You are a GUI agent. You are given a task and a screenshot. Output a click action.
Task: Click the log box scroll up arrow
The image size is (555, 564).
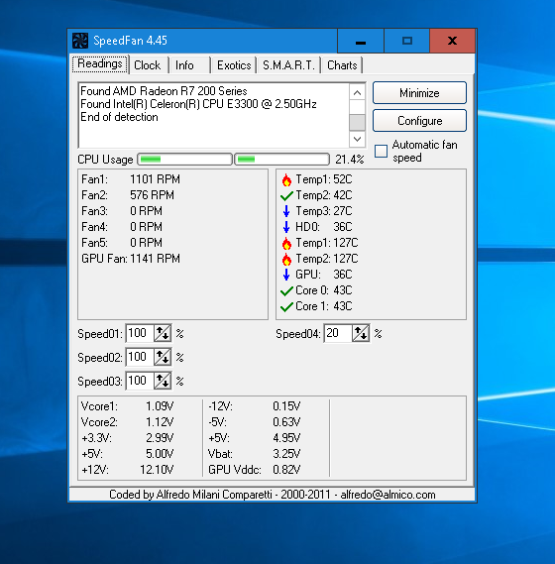(x=357, y=93)
